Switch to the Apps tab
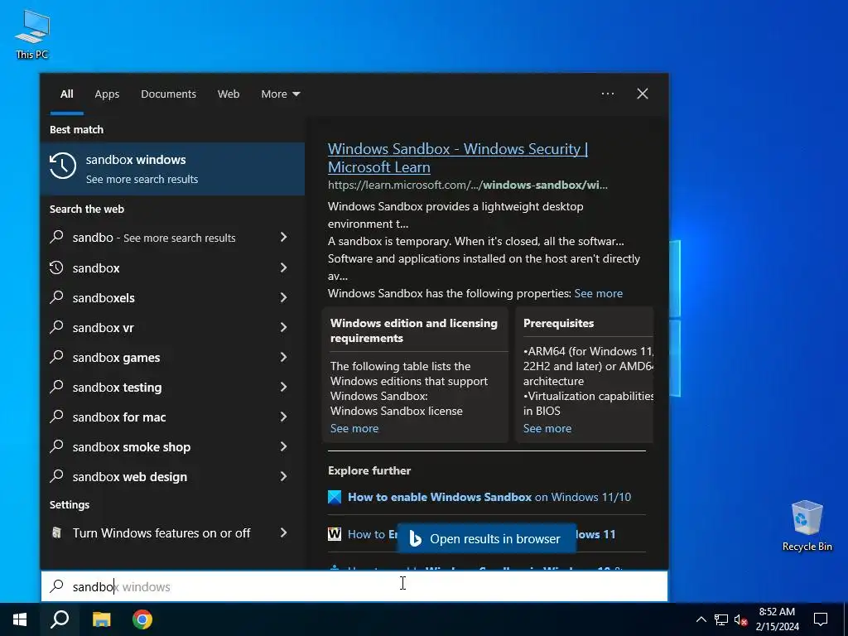The width and height of the screenshot is (848, 636). tap(107, 94)
